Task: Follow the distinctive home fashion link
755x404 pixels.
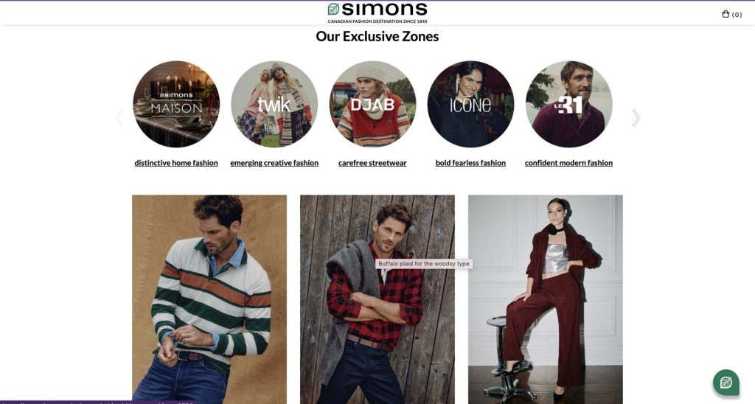Action: pos(176,163)
